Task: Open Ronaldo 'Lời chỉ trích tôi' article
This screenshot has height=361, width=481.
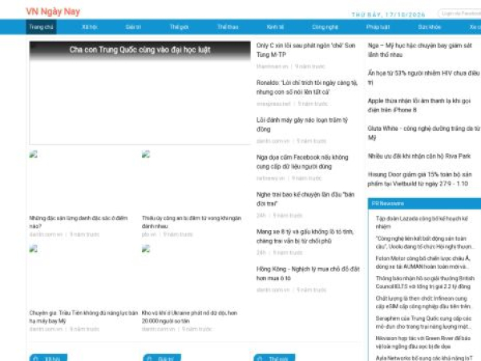Action: pyautogui.click(x=307, y=87)
